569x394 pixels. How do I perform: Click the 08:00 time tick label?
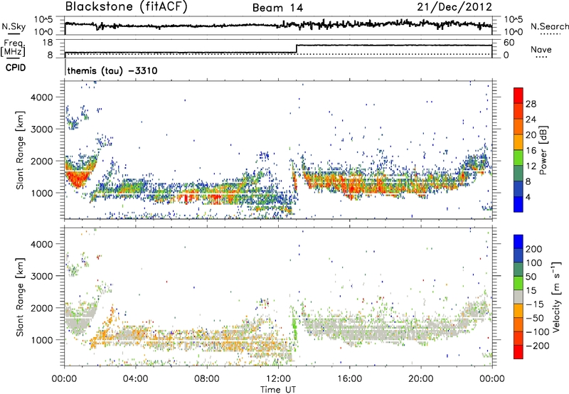[x=207, y=379]
